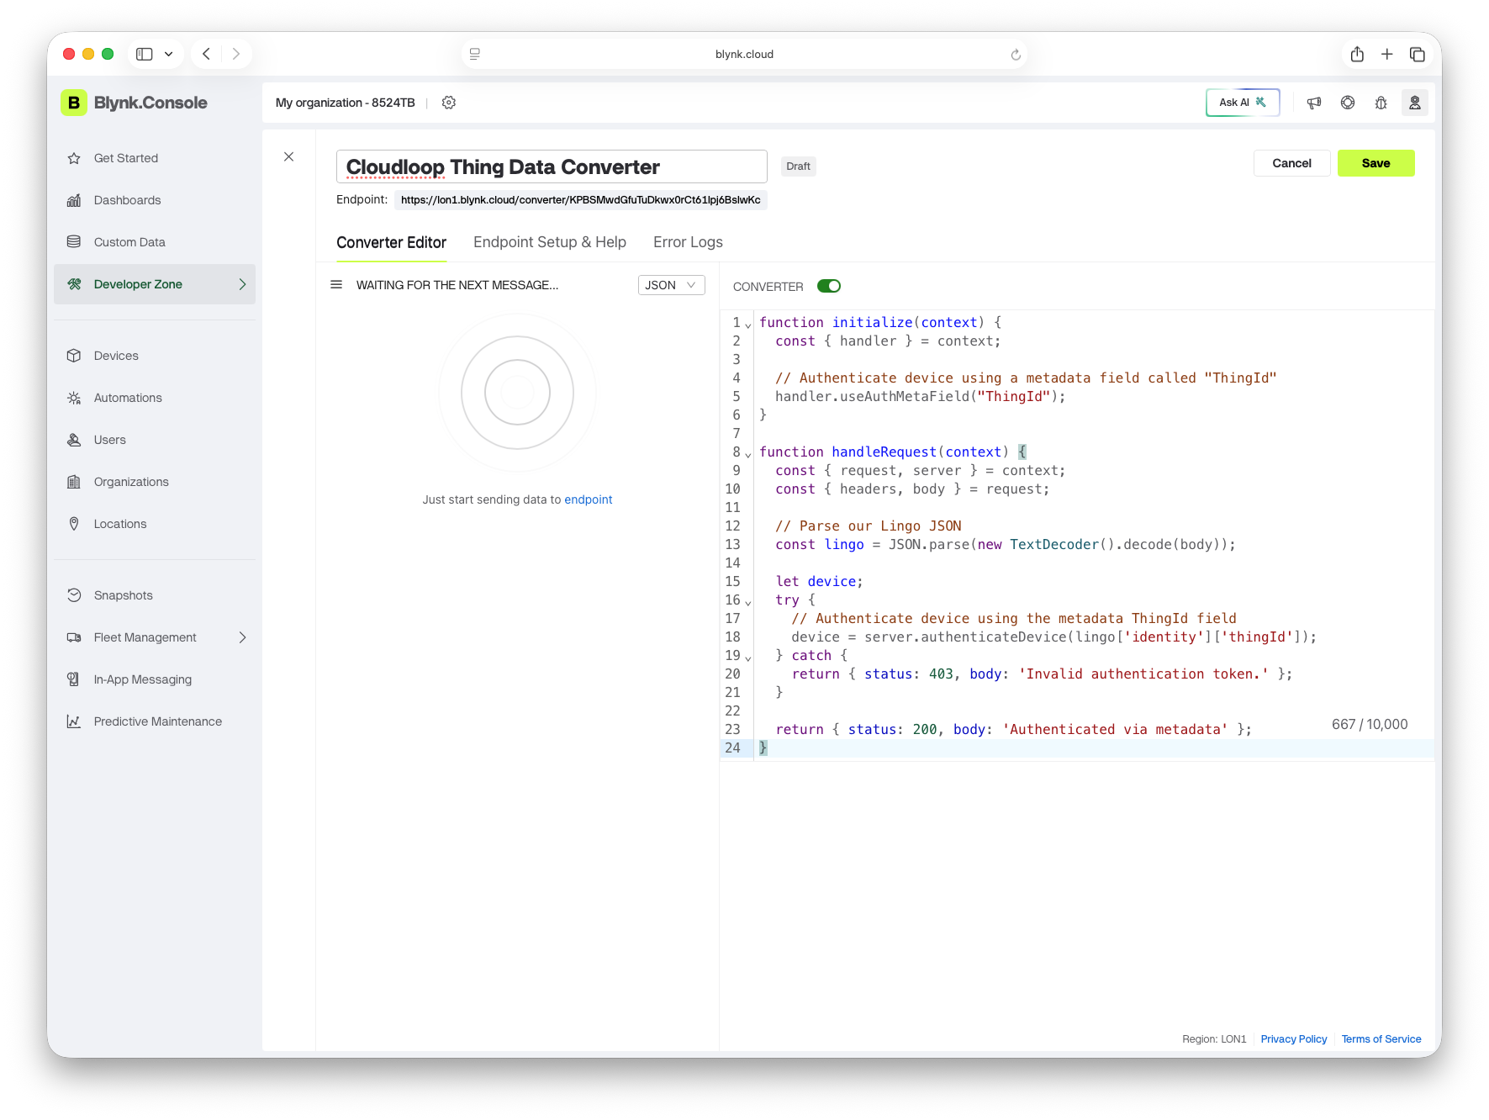Open the JSON format dropdown
This screenshot has height=1120, width=1489.
click(x=671, y=285)
